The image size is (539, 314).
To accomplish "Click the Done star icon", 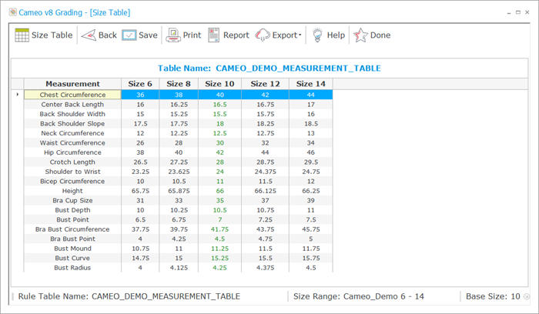I will (360, 35).
